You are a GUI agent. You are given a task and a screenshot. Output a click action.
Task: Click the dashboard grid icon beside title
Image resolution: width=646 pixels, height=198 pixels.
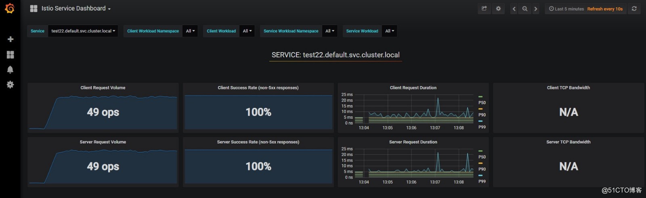point(34,8)
